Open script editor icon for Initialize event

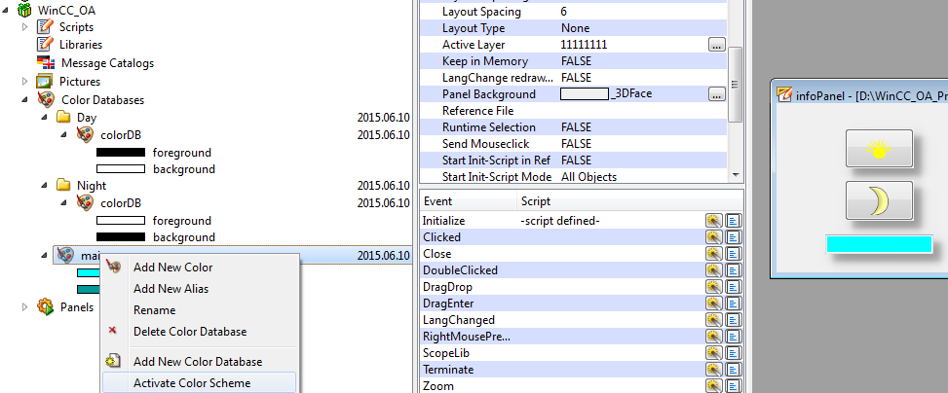coord(732,221)
